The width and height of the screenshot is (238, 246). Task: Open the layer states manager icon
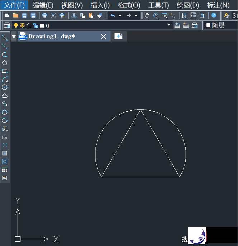(195, 25)
